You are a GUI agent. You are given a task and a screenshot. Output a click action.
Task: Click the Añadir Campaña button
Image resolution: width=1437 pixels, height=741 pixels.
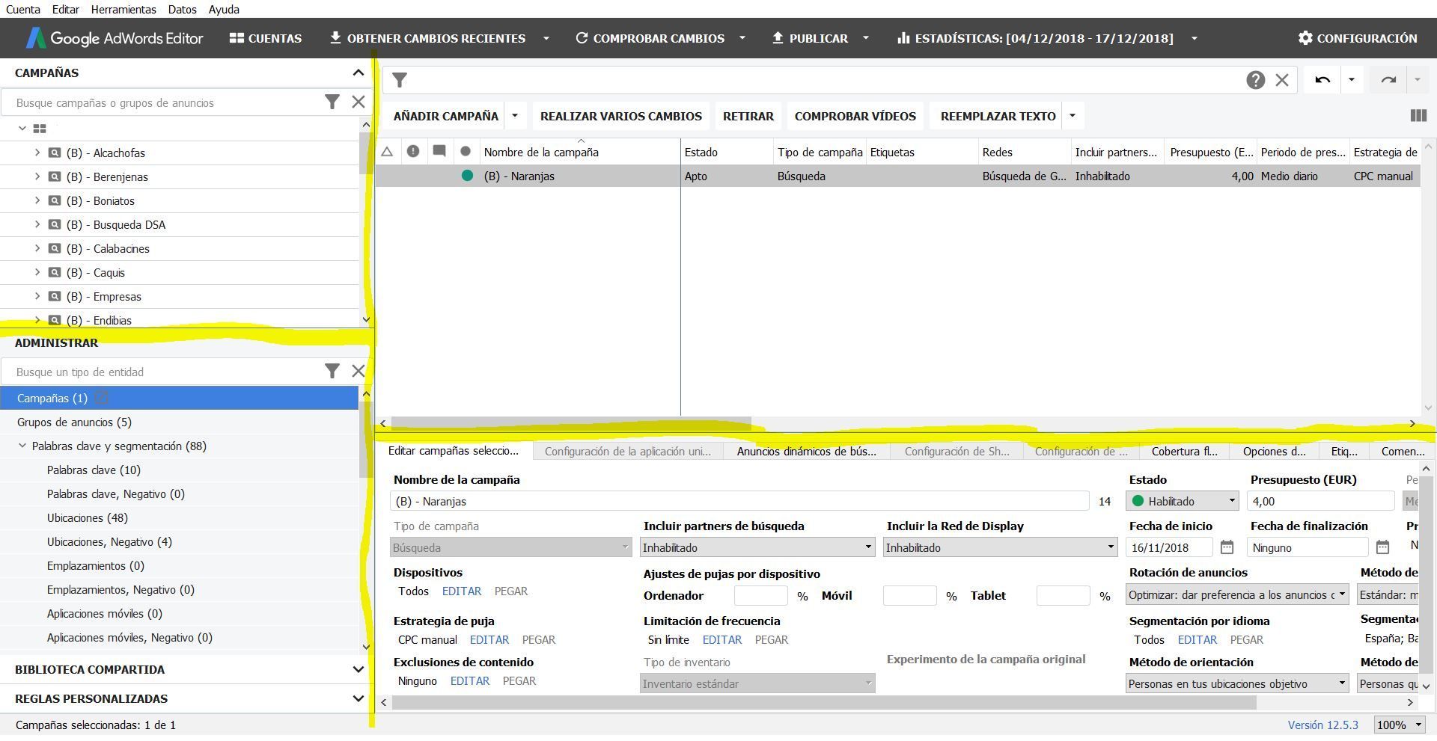click(x=445, y=116)
